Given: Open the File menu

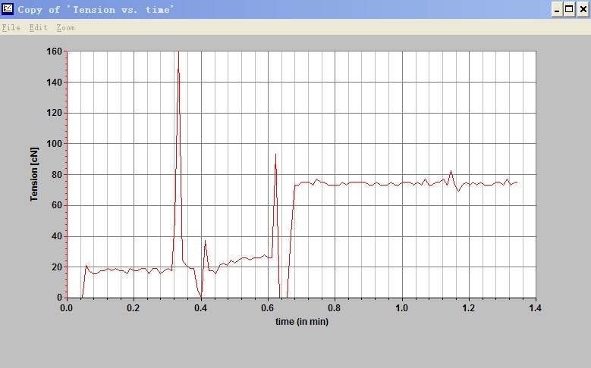Looking at the screenshot, I should (x=11, y=27).
